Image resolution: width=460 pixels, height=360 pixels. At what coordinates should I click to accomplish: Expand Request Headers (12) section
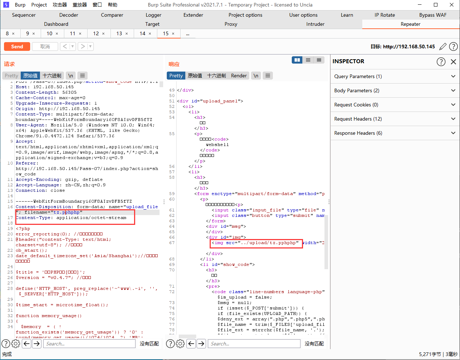395,119
